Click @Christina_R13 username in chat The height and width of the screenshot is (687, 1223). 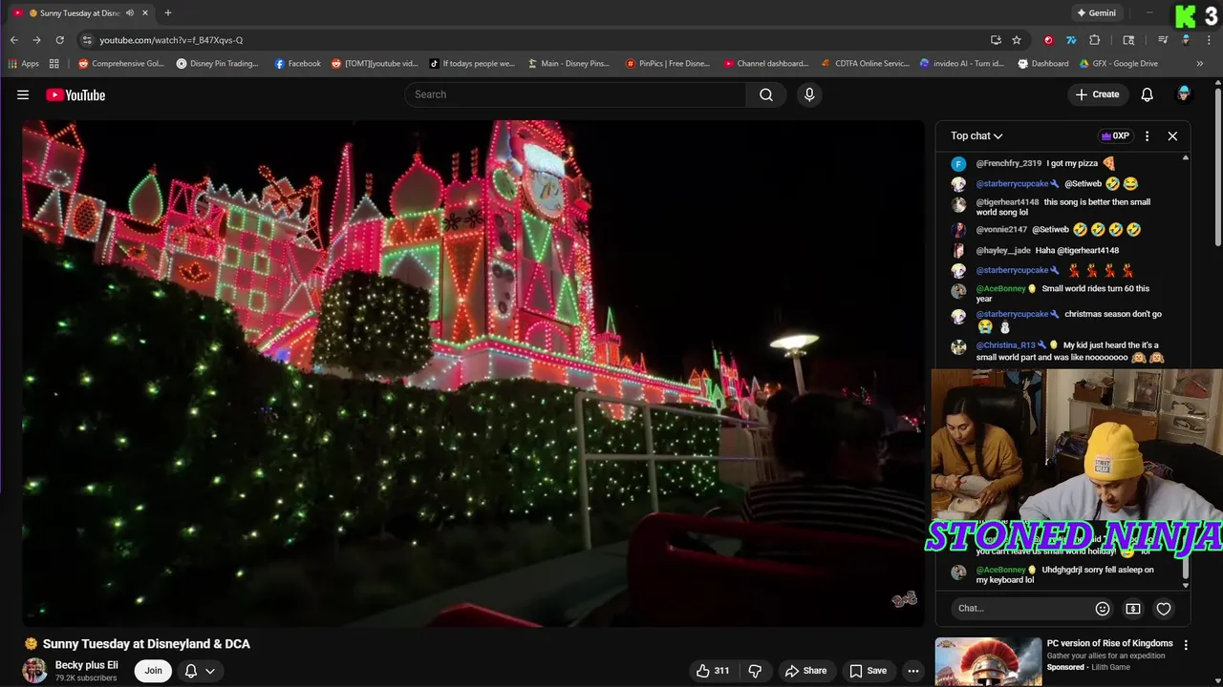pyautogui.click(x=1005, y=345)
